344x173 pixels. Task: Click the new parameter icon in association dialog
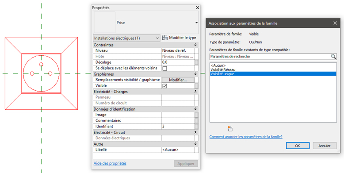pos(229,129)
